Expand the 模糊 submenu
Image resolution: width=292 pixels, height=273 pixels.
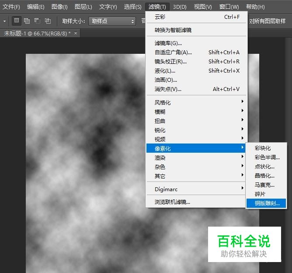(196, 112)
